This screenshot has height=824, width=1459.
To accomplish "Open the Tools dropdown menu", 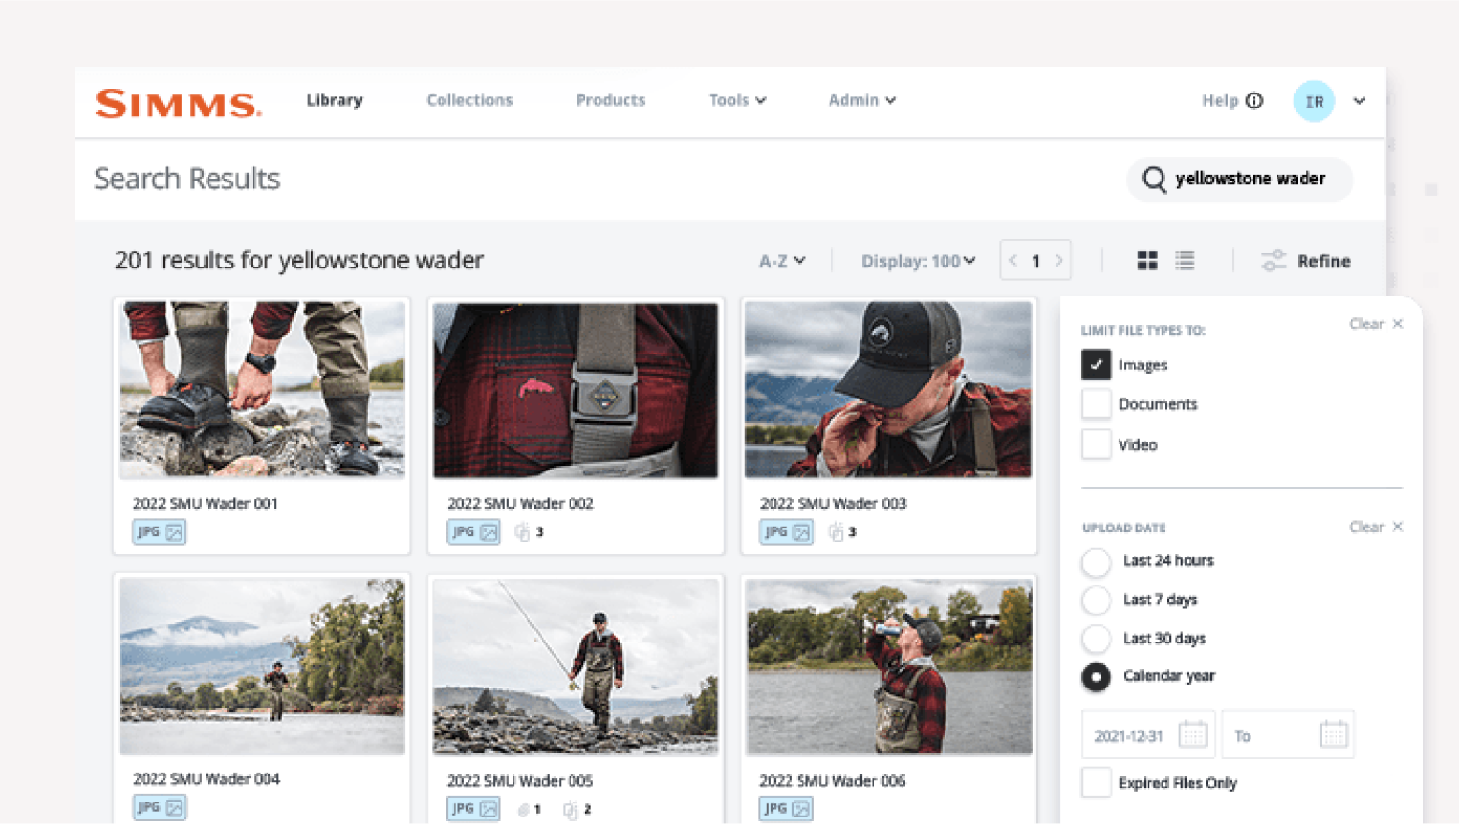I will [737, 100].
